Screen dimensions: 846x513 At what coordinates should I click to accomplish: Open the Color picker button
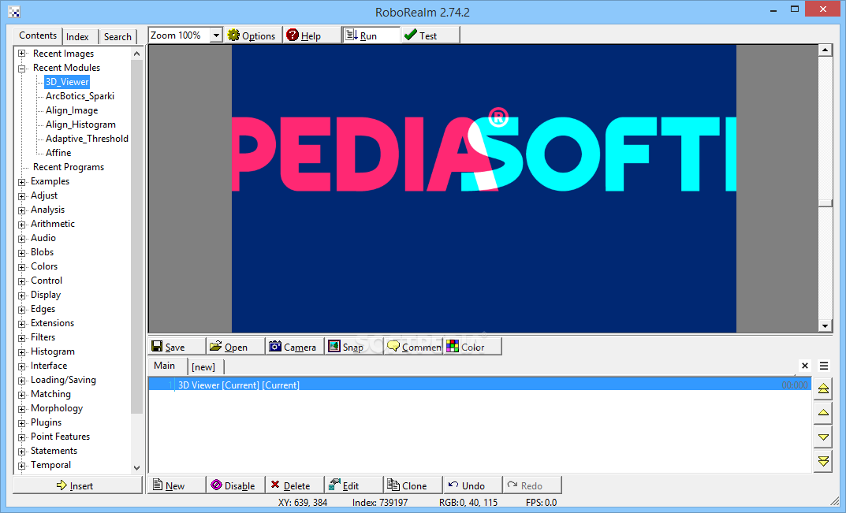click(473, 347)
